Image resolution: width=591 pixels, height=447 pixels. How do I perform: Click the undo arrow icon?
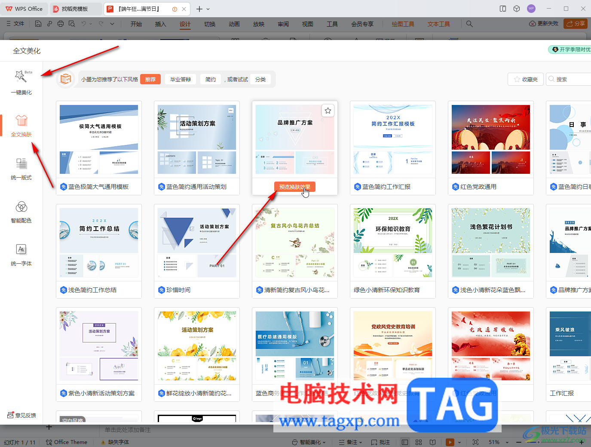point(84,24)
